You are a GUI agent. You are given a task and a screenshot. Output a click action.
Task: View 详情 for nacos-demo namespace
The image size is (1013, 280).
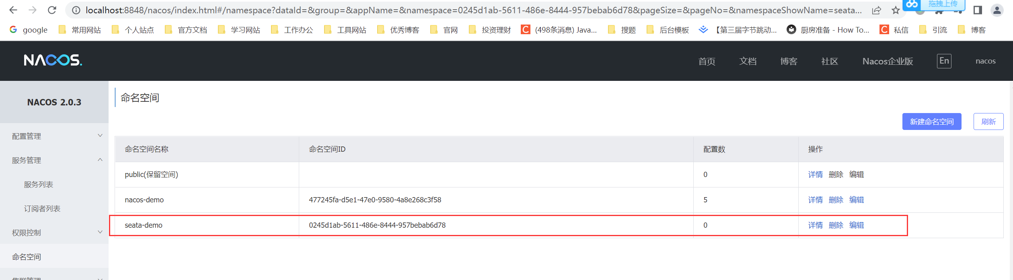[815, 200]
